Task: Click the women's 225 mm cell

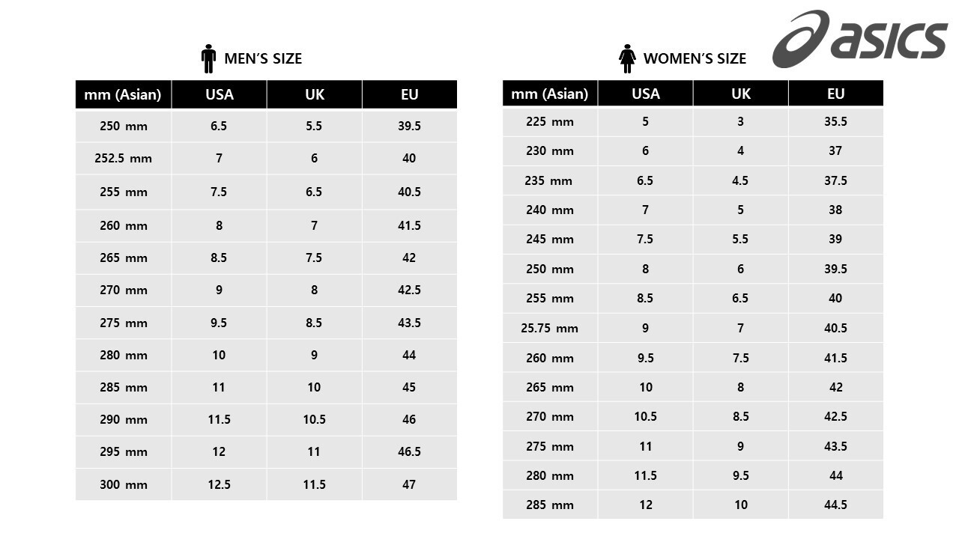Action: pyautogui.click(x=550, y=121)
